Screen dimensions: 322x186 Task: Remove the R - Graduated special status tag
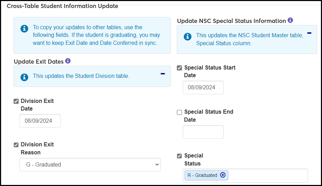click(x=223, y=175)
